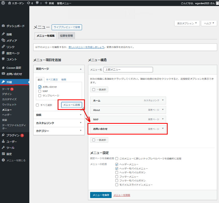This screenshot has width=219, height=203.
Task: Click the pushpin icon beside 投稿
Action: click(x=3, y=34)
